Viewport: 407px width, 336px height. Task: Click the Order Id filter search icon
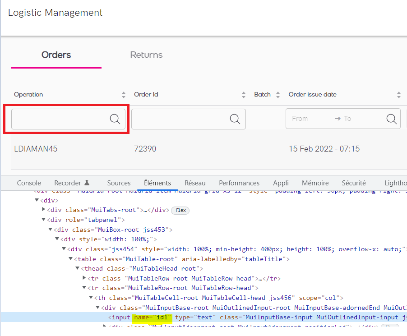pos(235,119)
